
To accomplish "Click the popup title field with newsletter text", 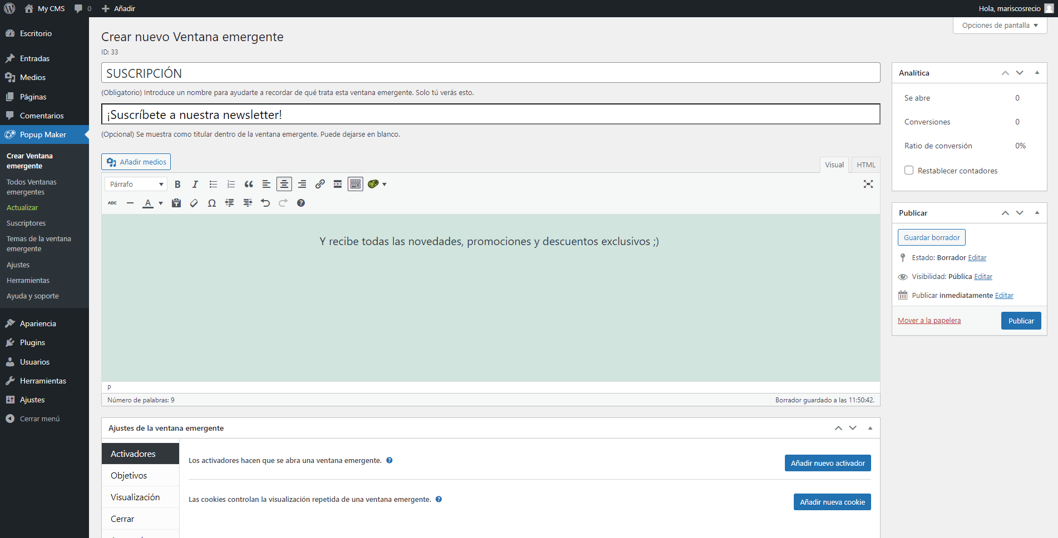I will point(491,114).
